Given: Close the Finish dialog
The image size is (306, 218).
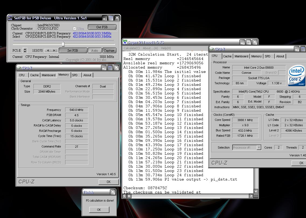Looking at the screenshot, I should coord(113,192).
